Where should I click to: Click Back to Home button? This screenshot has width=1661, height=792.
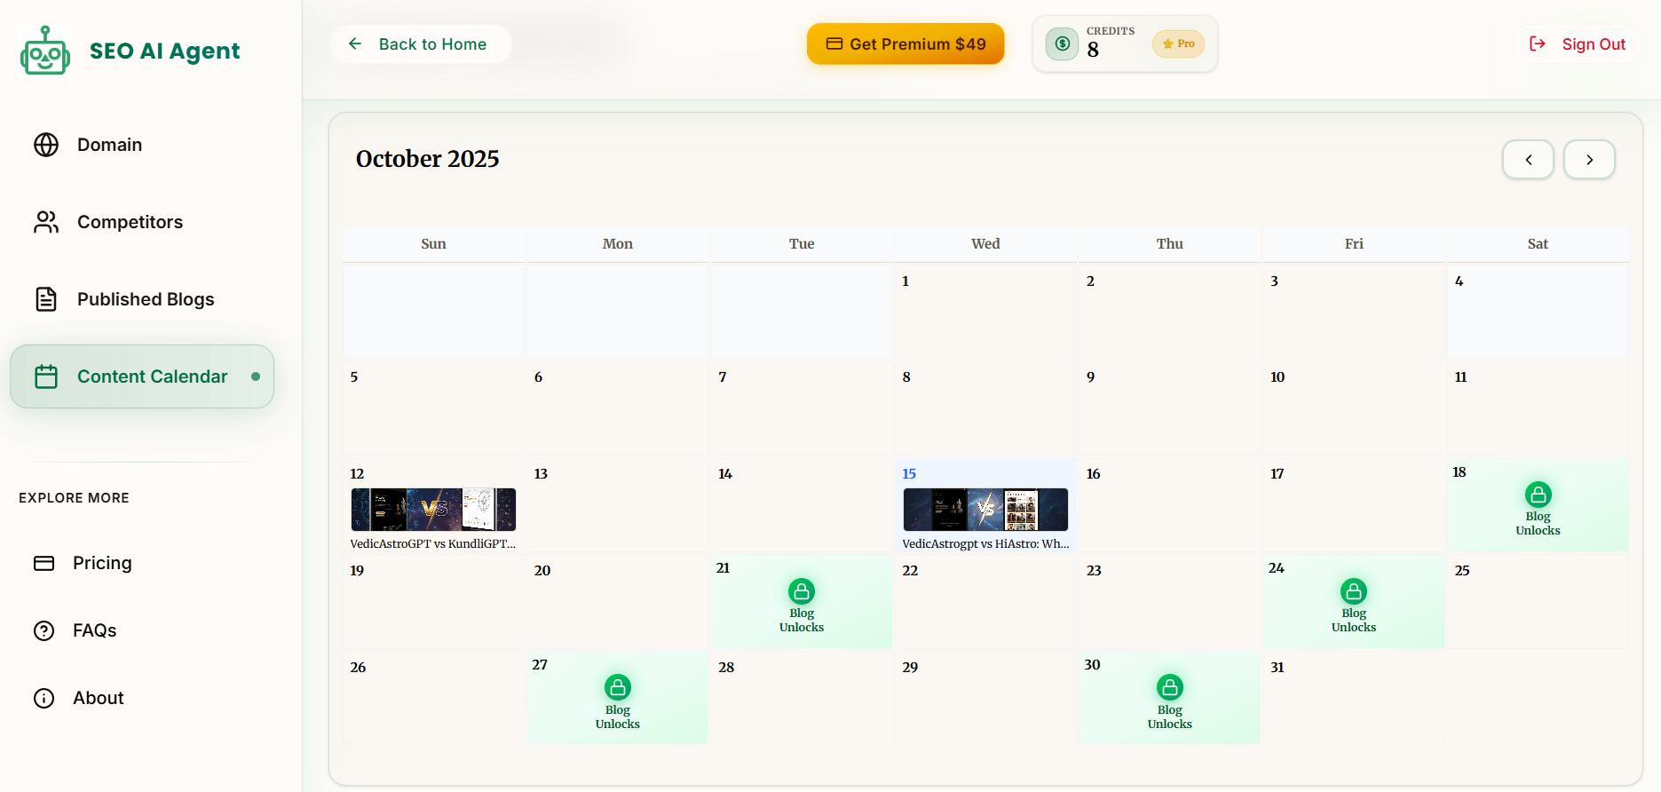coord(421,44)
